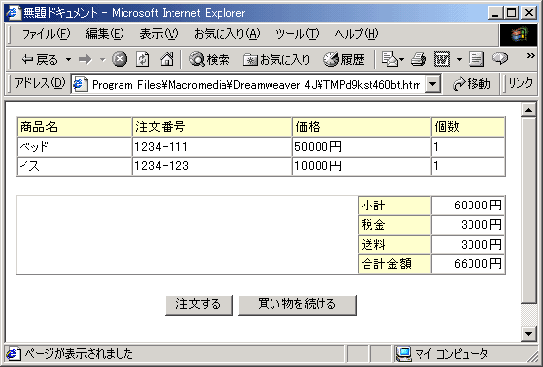543x367 pixels.
Task: Click the page icon in address bar
Action: [x=80, y=84]
